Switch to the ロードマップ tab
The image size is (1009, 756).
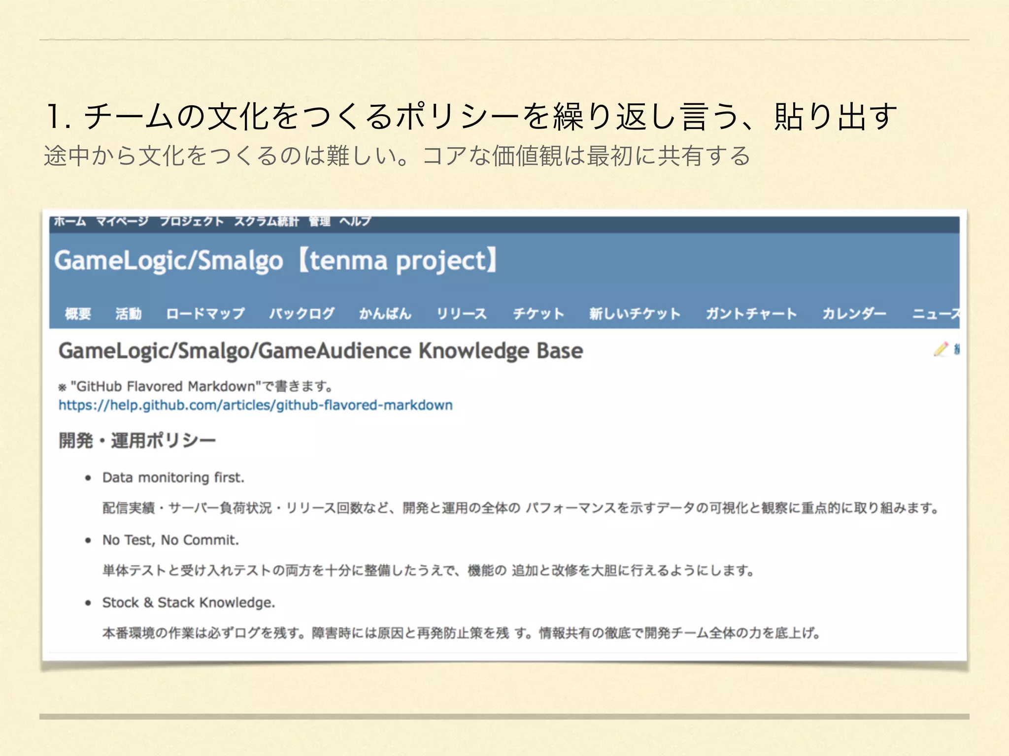click(x=205, y=314)
